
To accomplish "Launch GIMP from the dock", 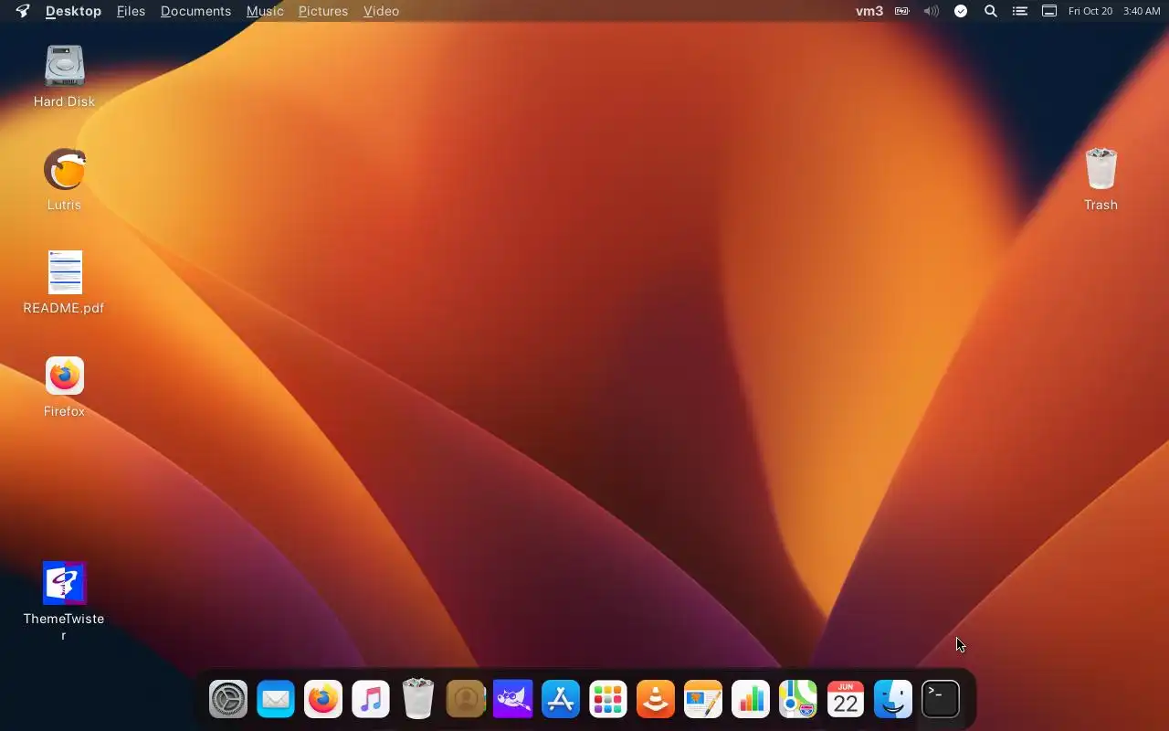I will (x=513, y=700).
